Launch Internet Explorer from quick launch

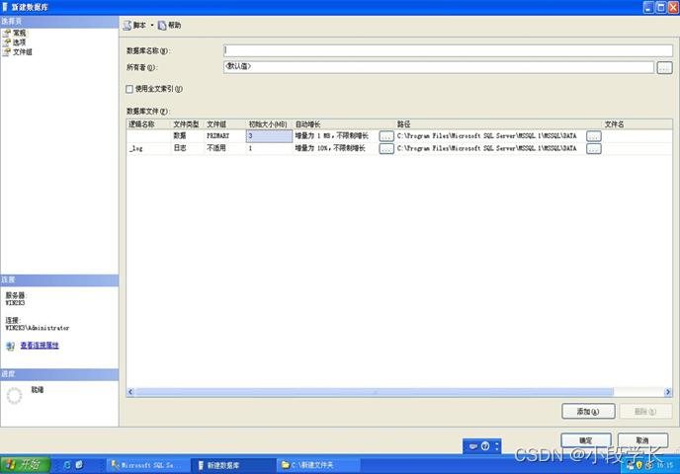click(x=67, y=465)
